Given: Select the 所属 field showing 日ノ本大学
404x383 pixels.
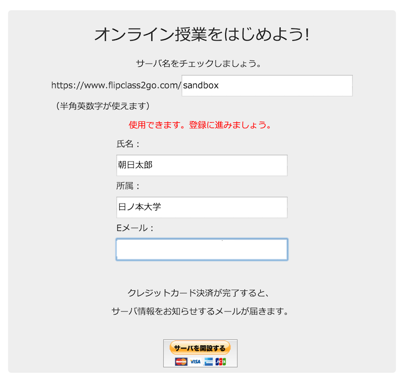Looking at the screenshot, I should [202, 207].
